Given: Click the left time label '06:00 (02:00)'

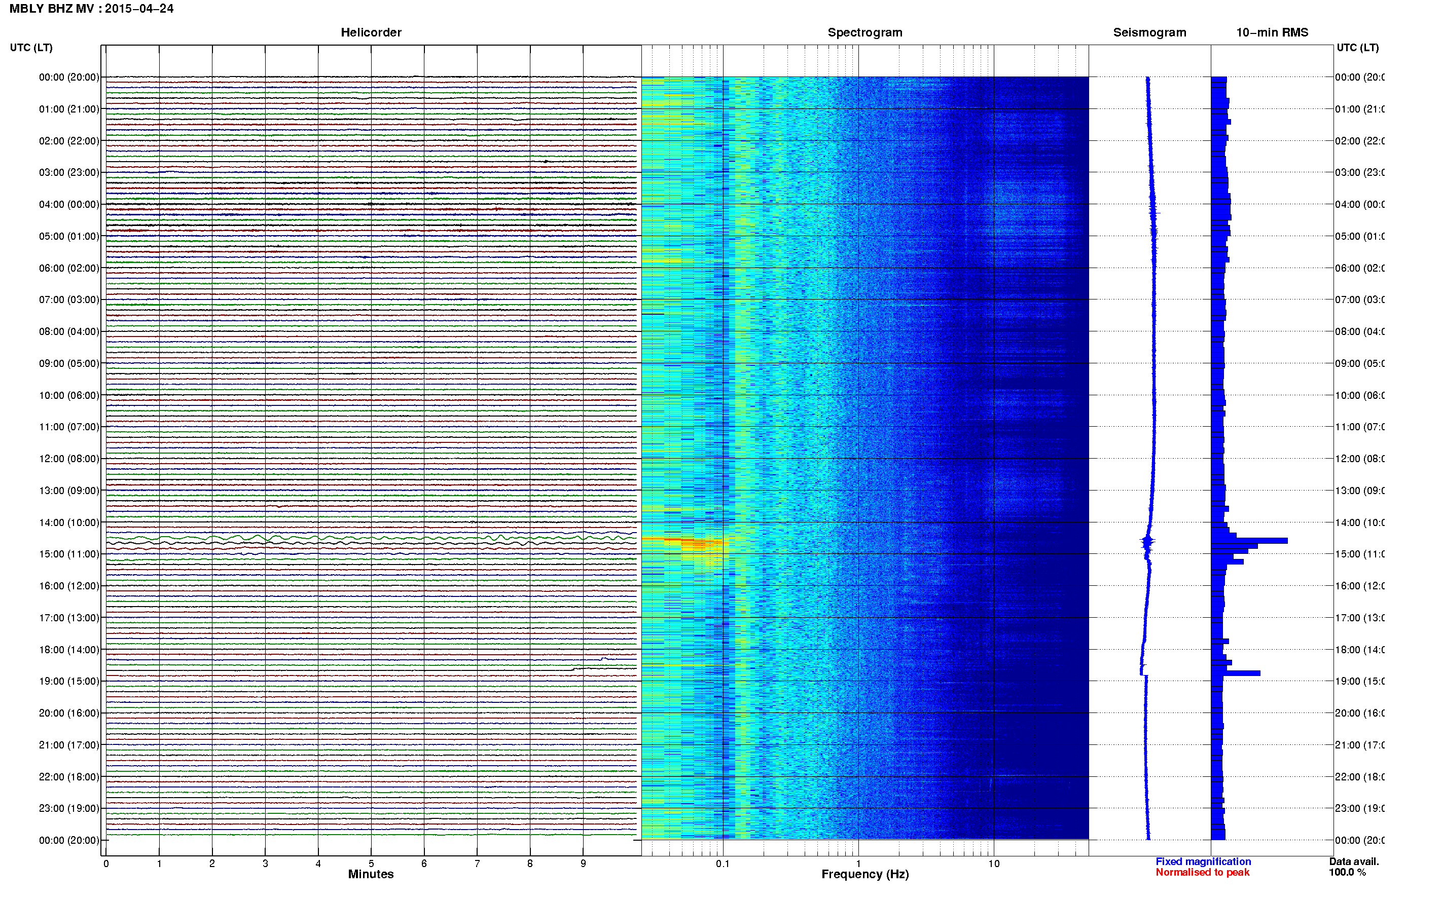Looking at the screenshot, I should point(69,268).
